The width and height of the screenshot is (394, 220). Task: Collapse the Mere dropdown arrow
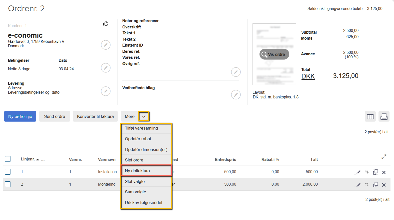pos(144,116)
